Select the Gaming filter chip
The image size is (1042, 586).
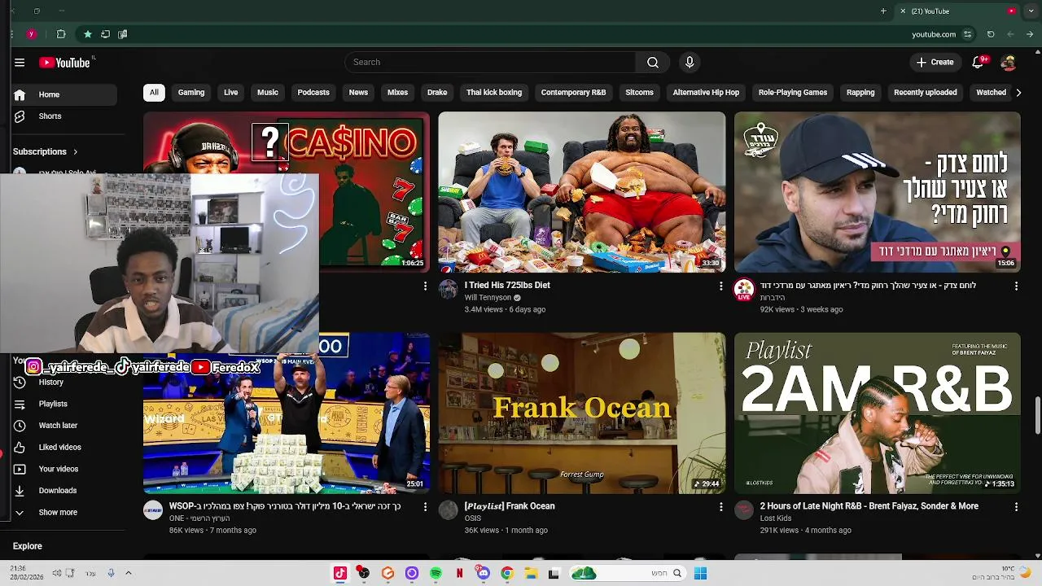point(191,92)
